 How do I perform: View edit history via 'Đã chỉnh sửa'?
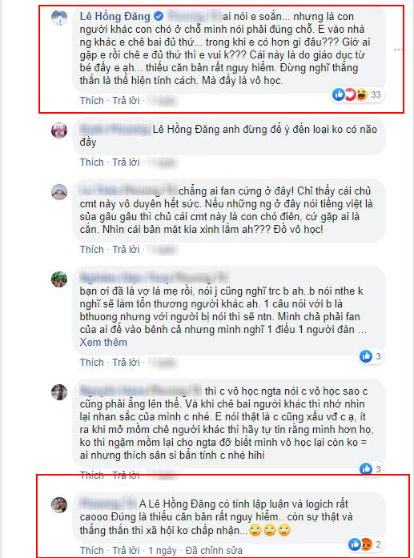pos(214,551)
